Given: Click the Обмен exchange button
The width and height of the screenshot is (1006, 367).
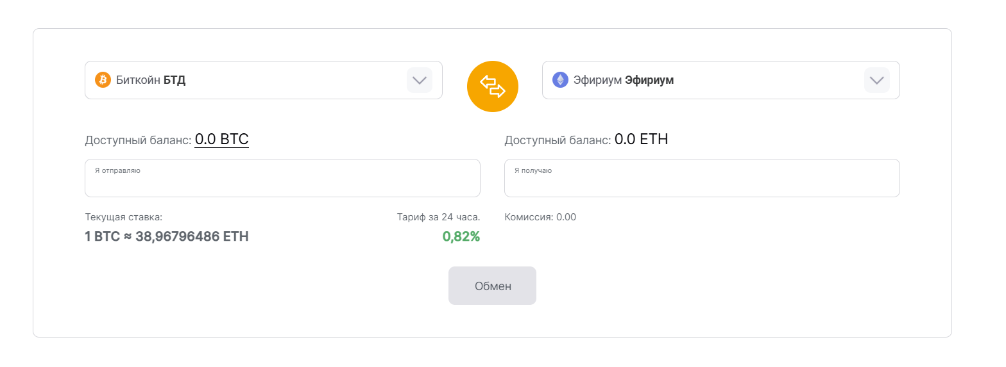Looking at the screenshot, I should (492, 286).
